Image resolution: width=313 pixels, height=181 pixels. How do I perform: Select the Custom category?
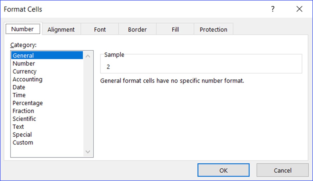point(23,142)
